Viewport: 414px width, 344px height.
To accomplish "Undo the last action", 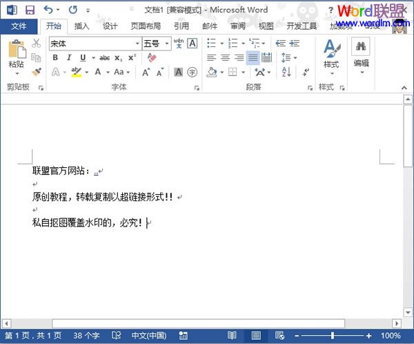I will (48, 10).
